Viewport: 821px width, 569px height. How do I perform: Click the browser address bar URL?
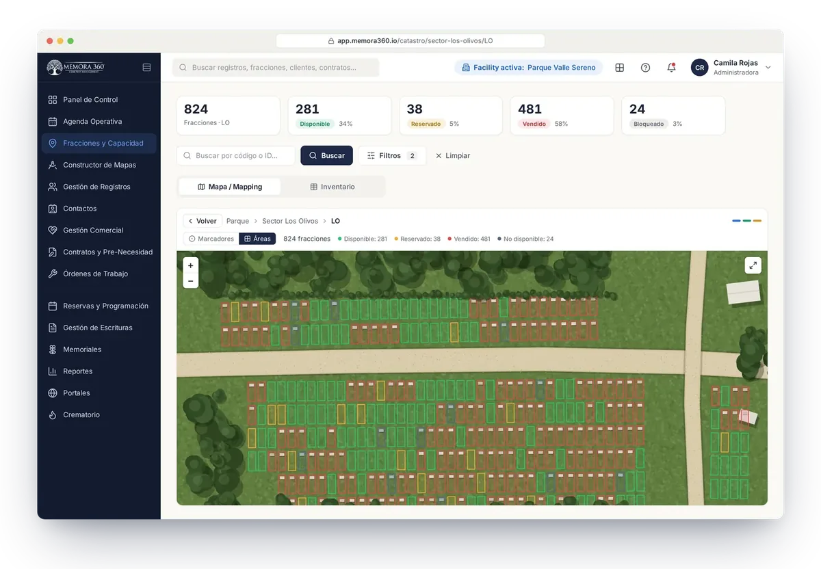pyautogui.click(x=410, y=41)
